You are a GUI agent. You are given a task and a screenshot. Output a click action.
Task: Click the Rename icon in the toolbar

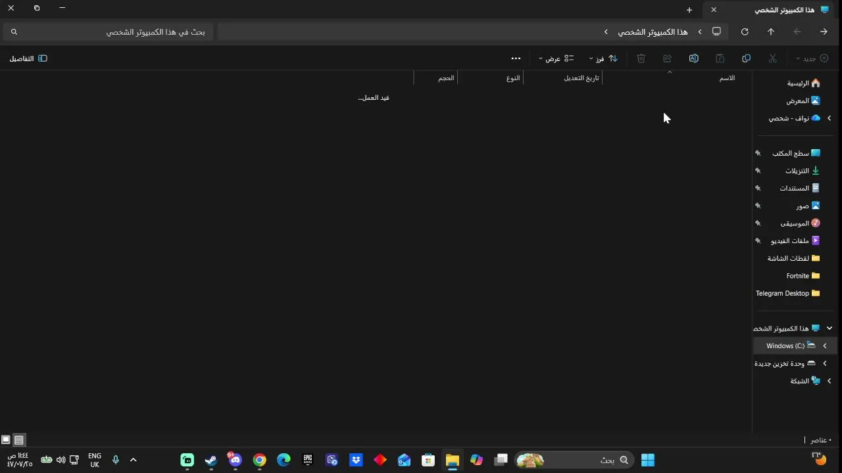pos(693,58)
